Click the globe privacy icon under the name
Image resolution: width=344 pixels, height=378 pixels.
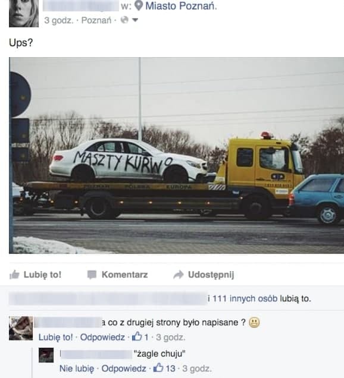(124, 20)
